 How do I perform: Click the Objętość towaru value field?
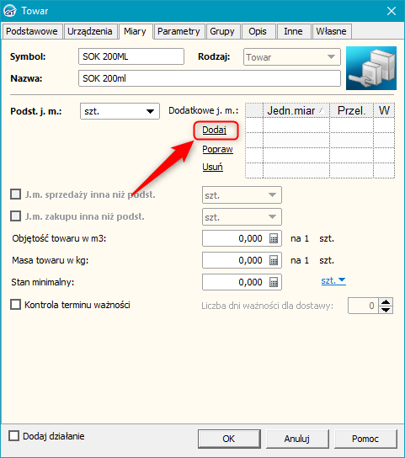click(242, 238)
